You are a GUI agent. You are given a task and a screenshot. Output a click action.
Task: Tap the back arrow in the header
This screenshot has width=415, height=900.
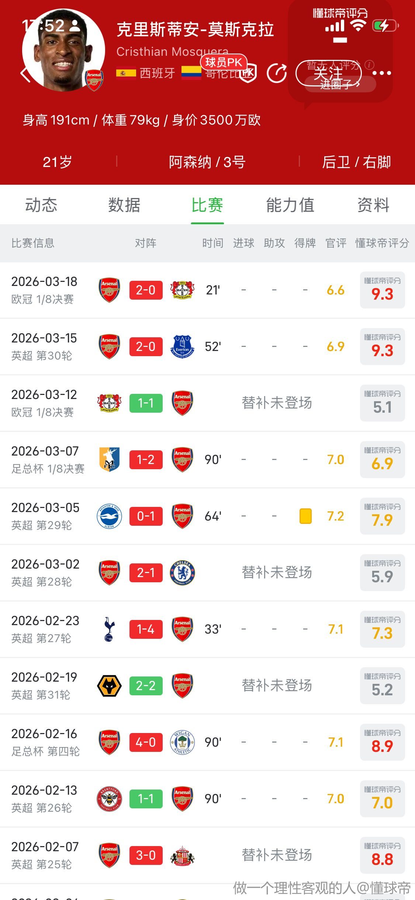tap(25, 74)
